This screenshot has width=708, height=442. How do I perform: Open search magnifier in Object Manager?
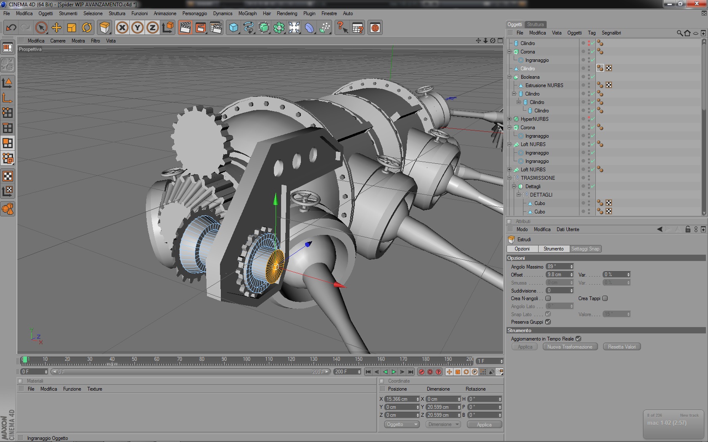click(679, 33)
